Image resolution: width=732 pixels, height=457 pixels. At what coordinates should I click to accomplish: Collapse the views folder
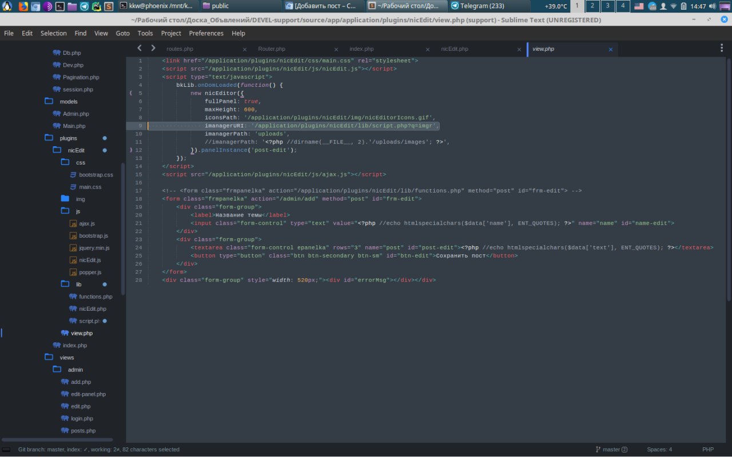[49, 358]
